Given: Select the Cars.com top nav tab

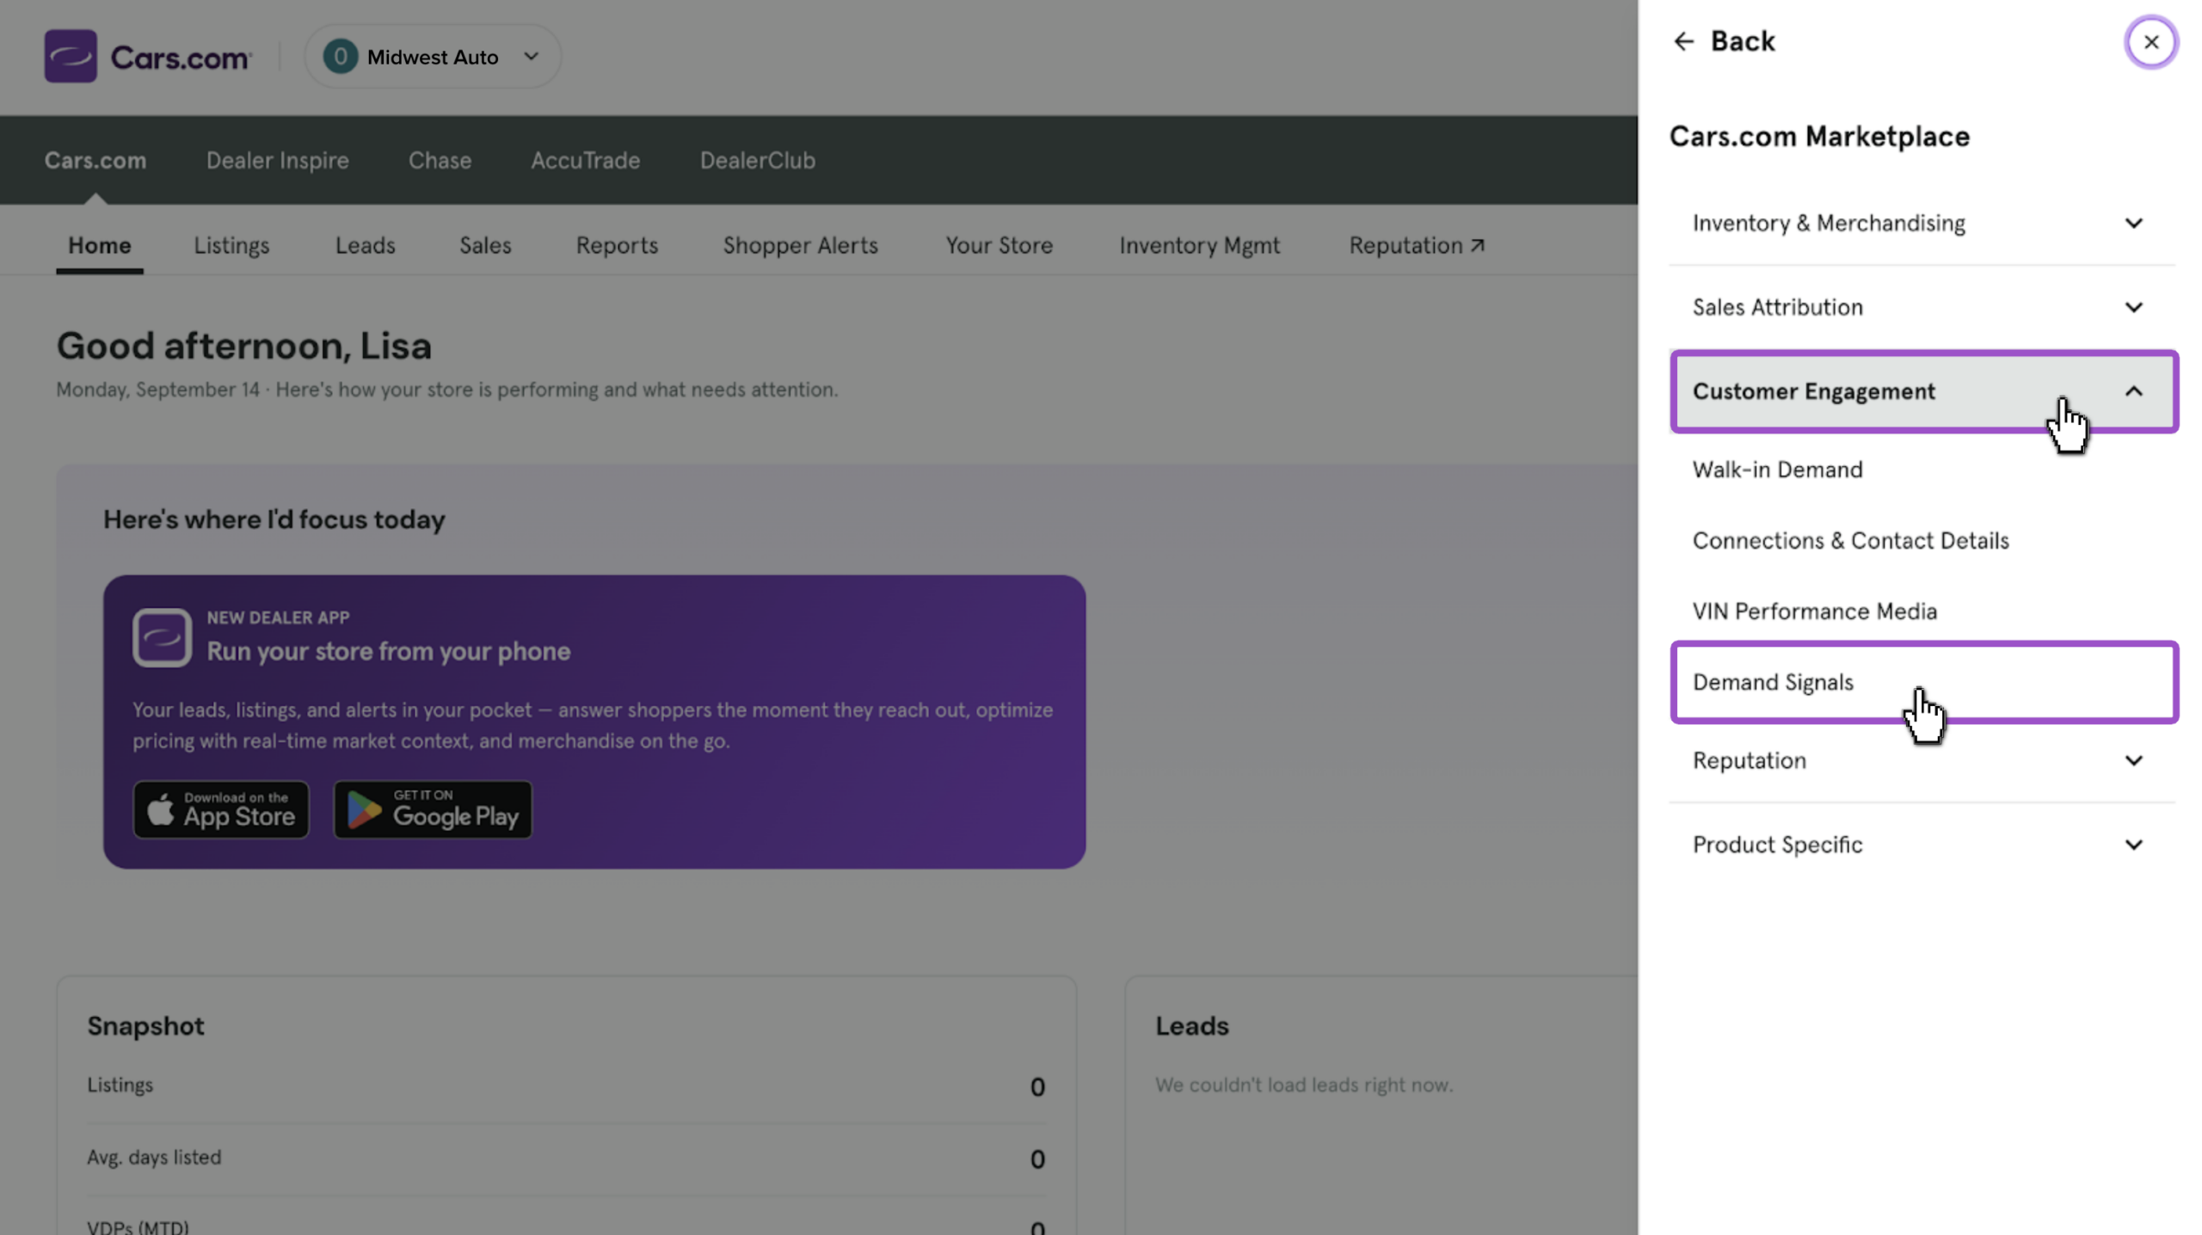Looking at the screenshot, I should coord(95,160).
